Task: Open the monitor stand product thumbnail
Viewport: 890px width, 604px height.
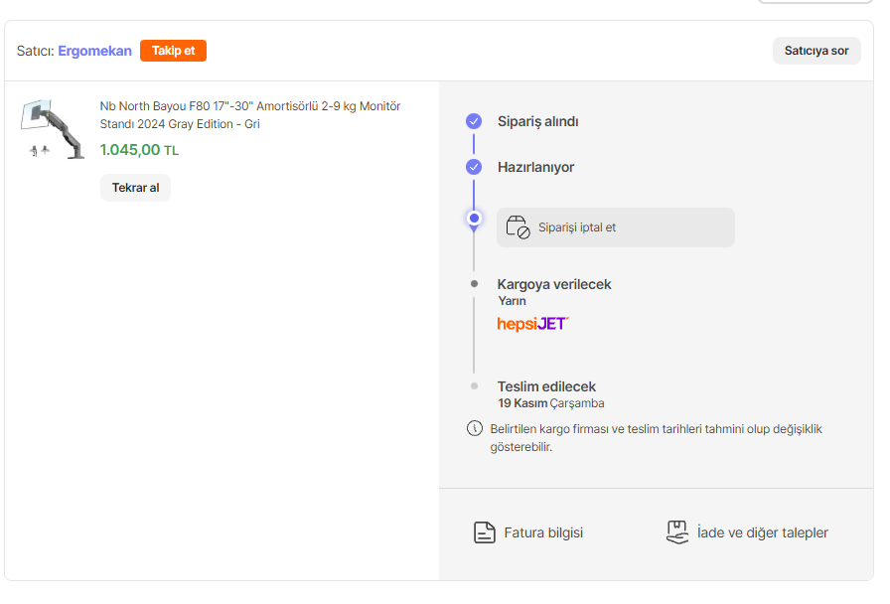Action: click(x=53, y=129)
